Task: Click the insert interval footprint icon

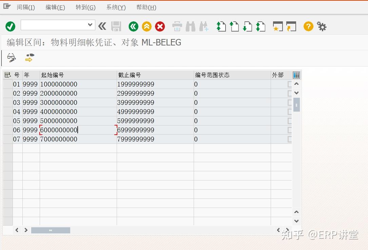Action: click(x=29, y=58)
